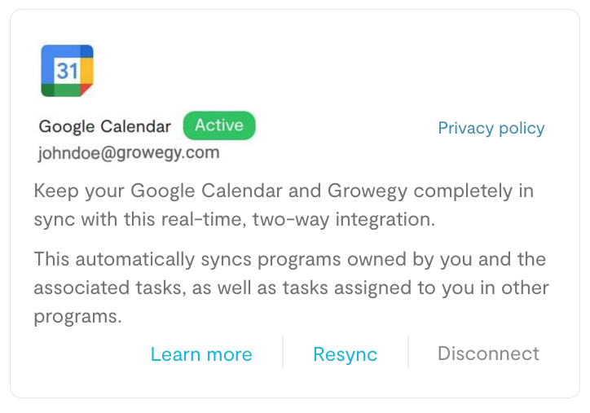Learn more about the calendar integration
This screenshot has height=413, width=590.
point(201,354)
